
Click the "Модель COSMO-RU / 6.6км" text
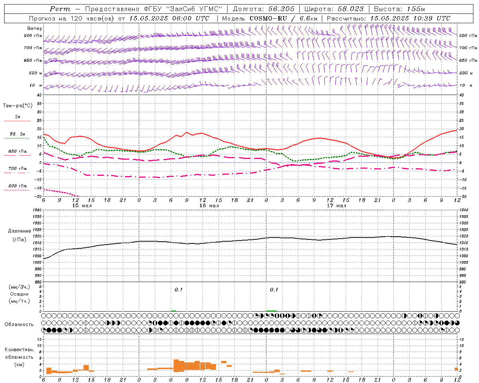(270, 18)
